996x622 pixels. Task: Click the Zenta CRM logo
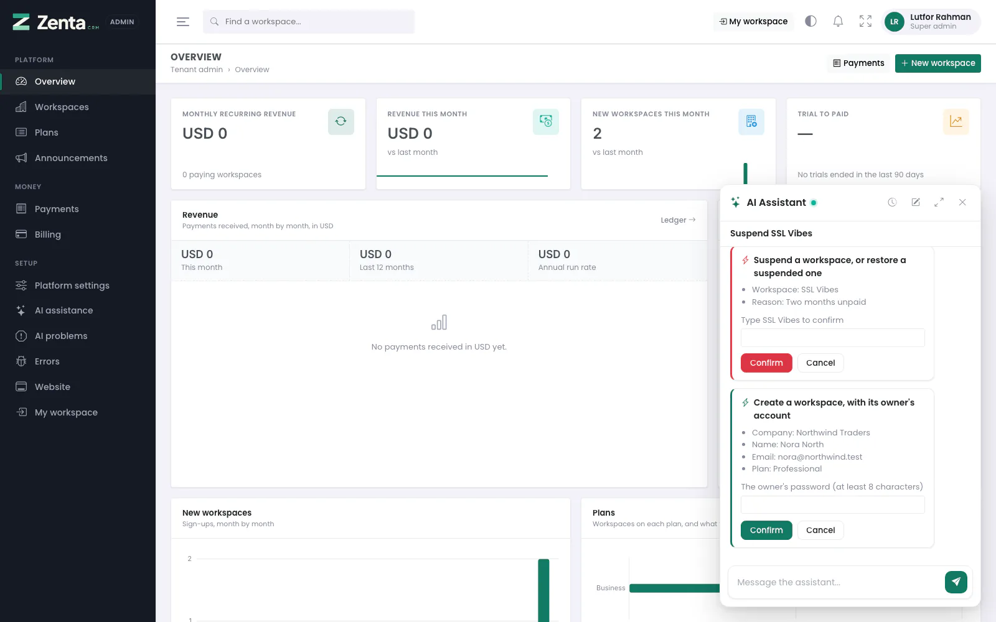55,22
